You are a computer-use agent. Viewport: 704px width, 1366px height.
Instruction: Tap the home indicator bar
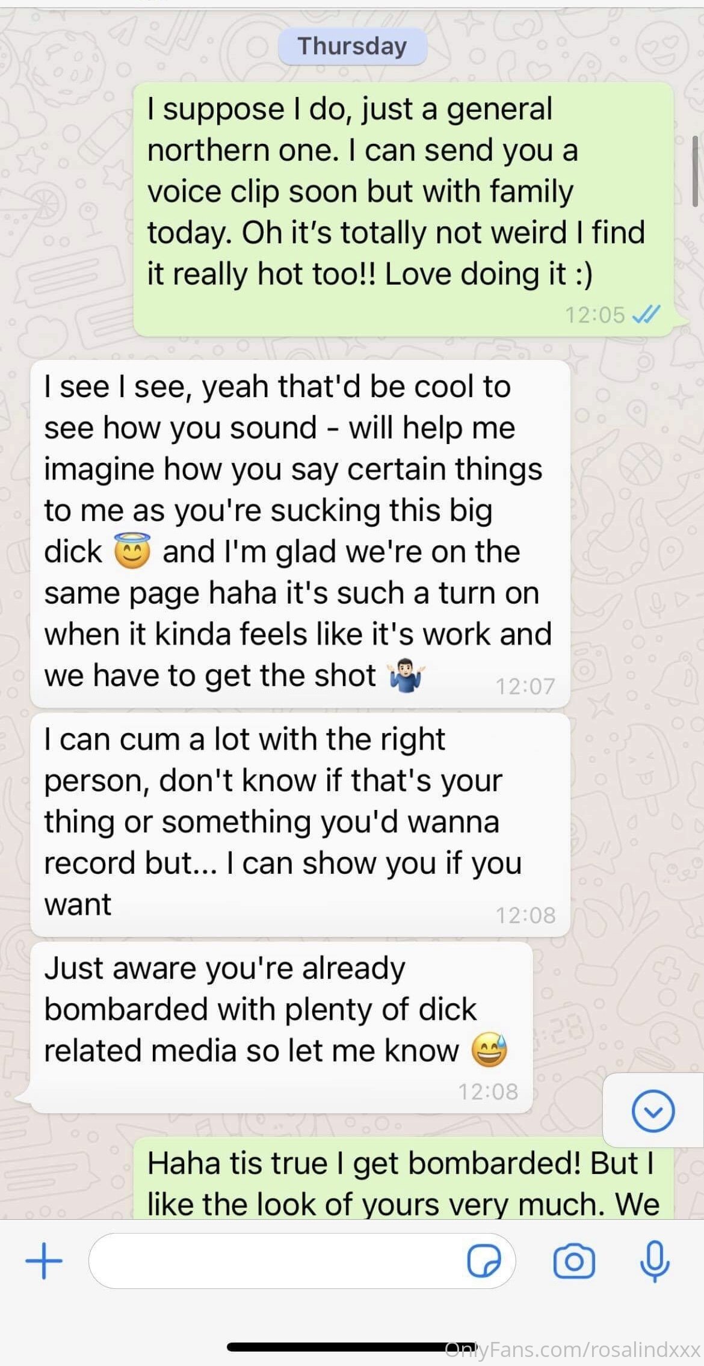pyautogui.click(x=351, y=1347)
